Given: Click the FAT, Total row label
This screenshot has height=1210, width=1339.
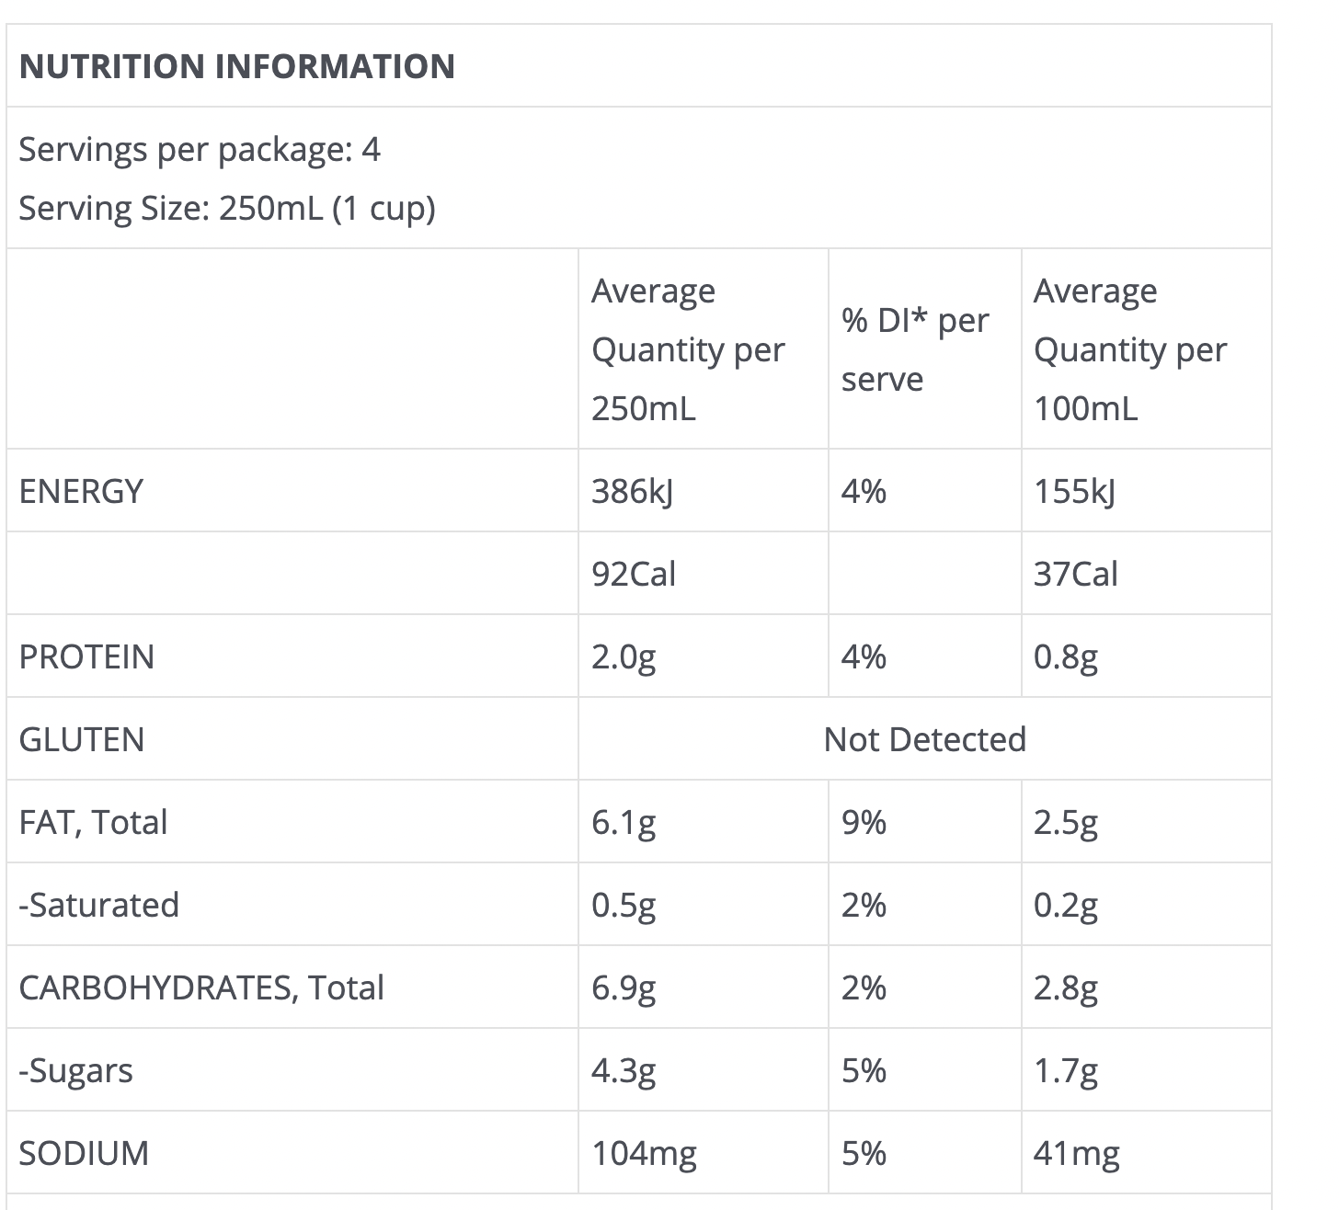Looking at the screenshot, I should click(93, 822).
